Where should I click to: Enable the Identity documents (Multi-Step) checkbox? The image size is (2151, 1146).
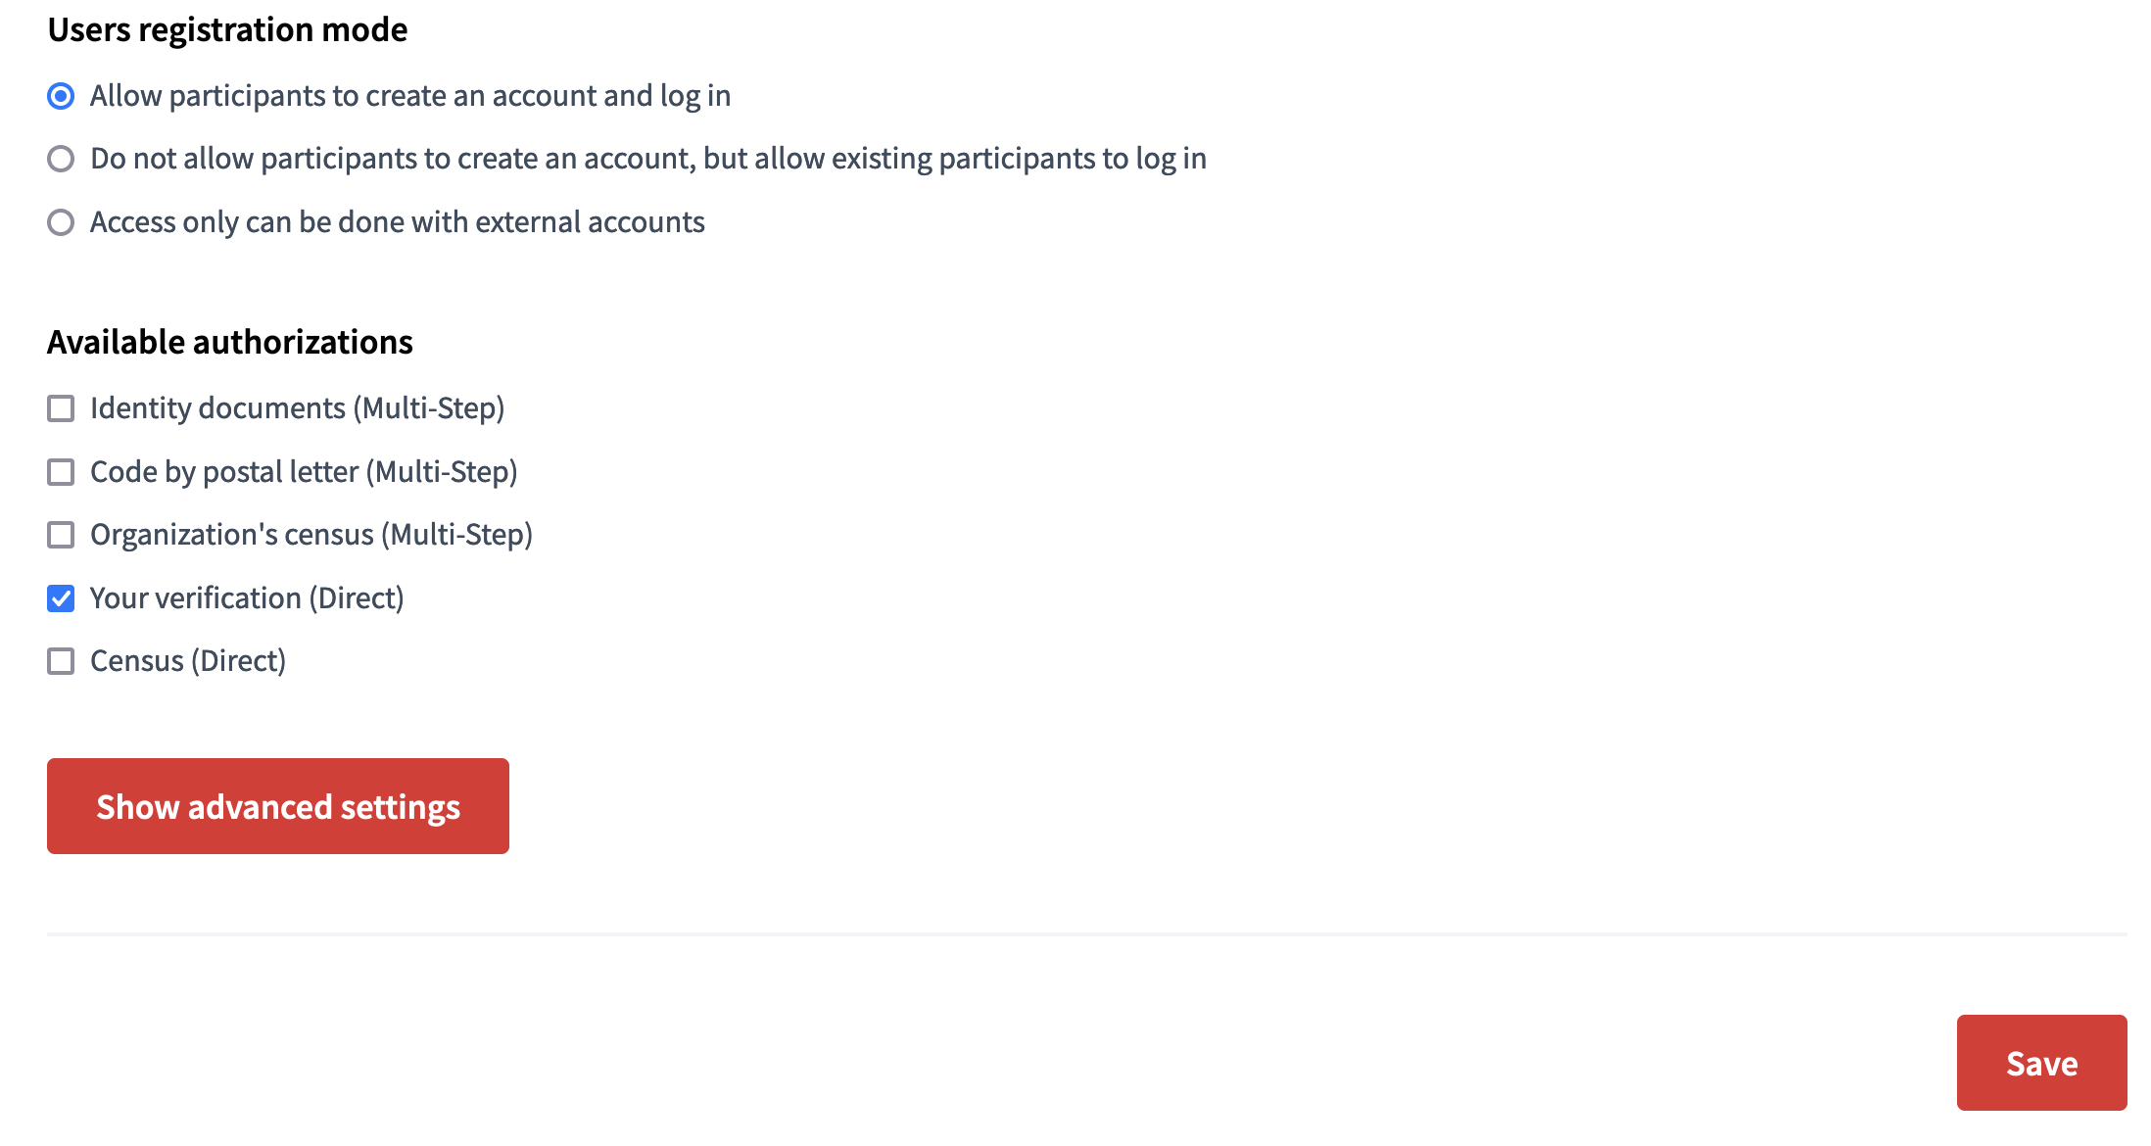(x=61, y=408)
